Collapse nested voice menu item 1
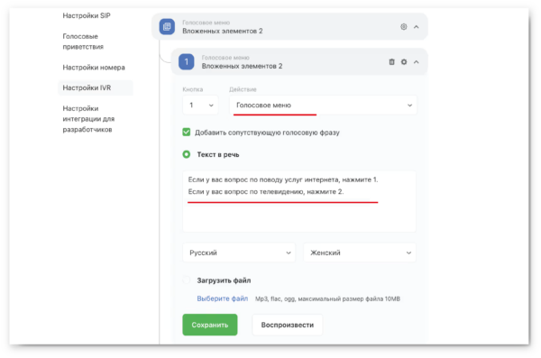Image resolution: width=541 pixels, height=358 pixels. [x=417, y=62]
